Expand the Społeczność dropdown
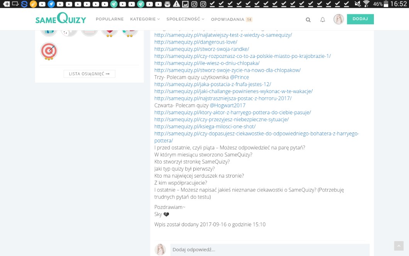 click(185, 19)
